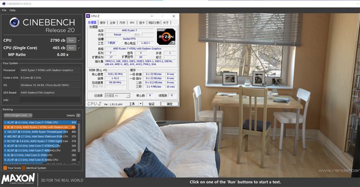
Task: Click the Cinebench logo icon in the left panel
Action: click(x=14, y=22)
